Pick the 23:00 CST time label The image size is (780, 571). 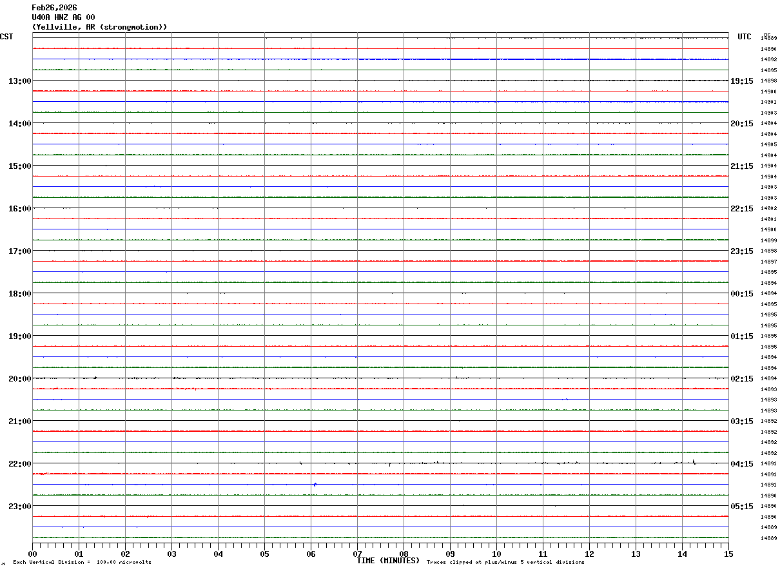point(19,507)
